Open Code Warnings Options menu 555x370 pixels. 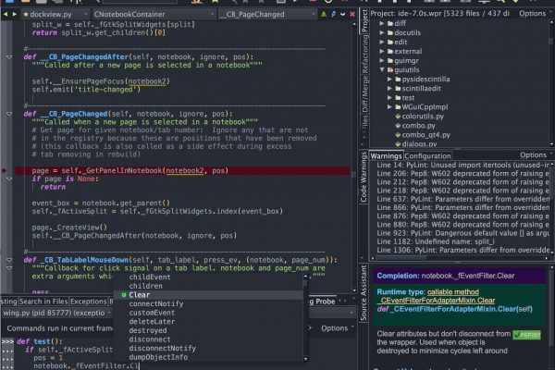(x=536, y=155)
